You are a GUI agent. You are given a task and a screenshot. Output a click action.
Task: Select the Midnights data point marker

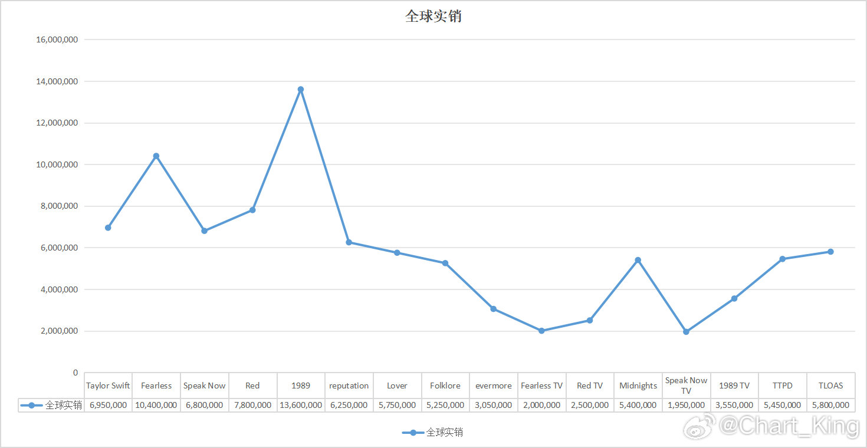point(638,260)
